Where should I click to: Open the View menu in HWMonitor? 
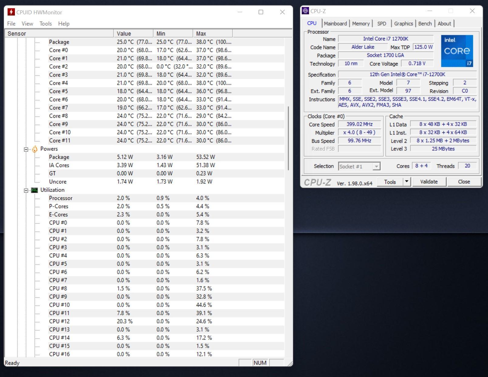click(27, 23)
